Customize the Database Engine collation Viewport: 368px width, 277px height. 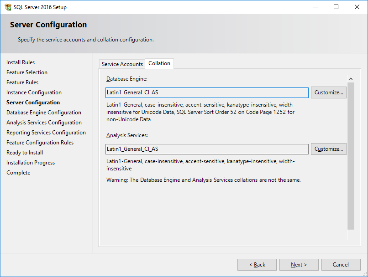click(x=329, y=92)
